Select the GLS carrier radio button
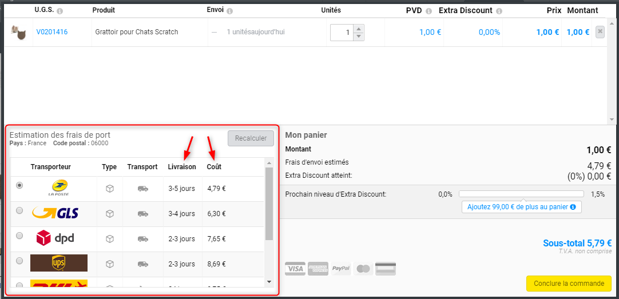The width and height of the screenshot is (619, 299). click(19, 210)
